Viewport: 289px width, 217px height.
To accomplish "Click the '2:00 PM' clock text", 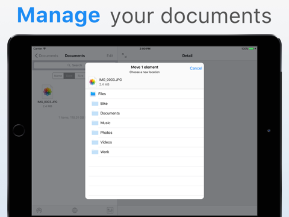I will click(x=145, y=49).
